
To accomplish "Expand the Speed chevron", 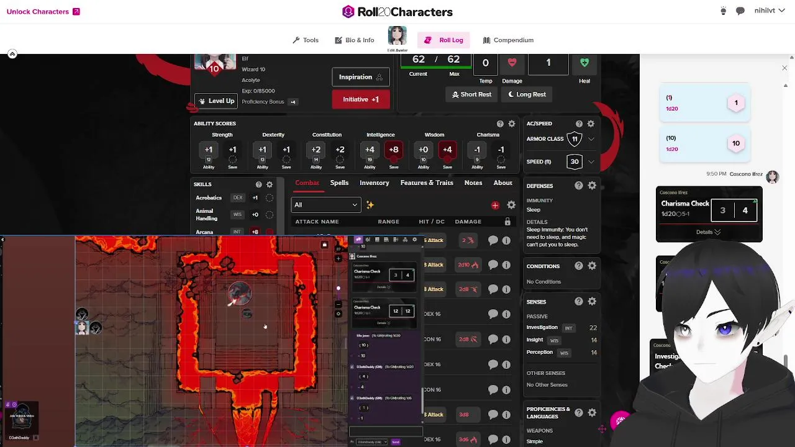I will pyautogui.click(x=591, y=162).
